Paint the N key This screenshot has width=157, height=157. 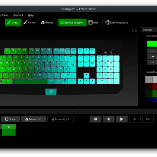click(x=35, y=76)
